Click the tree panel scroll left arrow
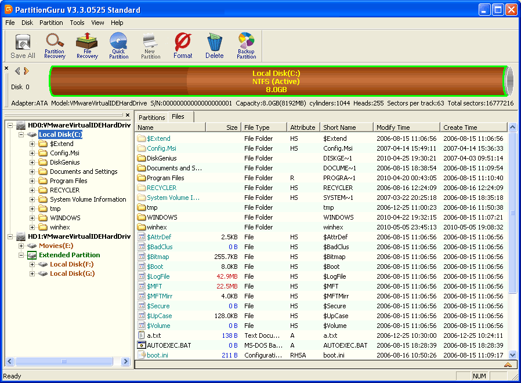The width and height of the screenshot is (521, 383). click(9, 361)
